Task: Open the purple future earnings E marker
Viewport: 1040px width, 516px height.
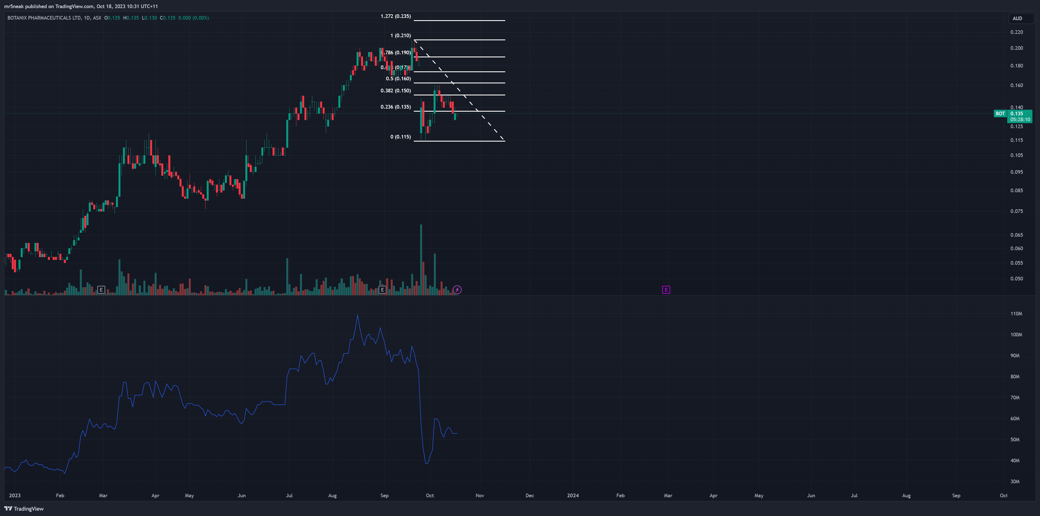Action: point(666,290)
